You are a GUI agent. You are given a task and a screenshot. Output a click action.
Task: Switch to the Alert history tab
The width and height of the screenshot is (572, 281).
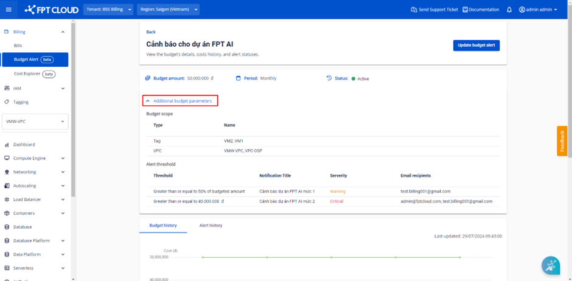click(x=211, y=226)
